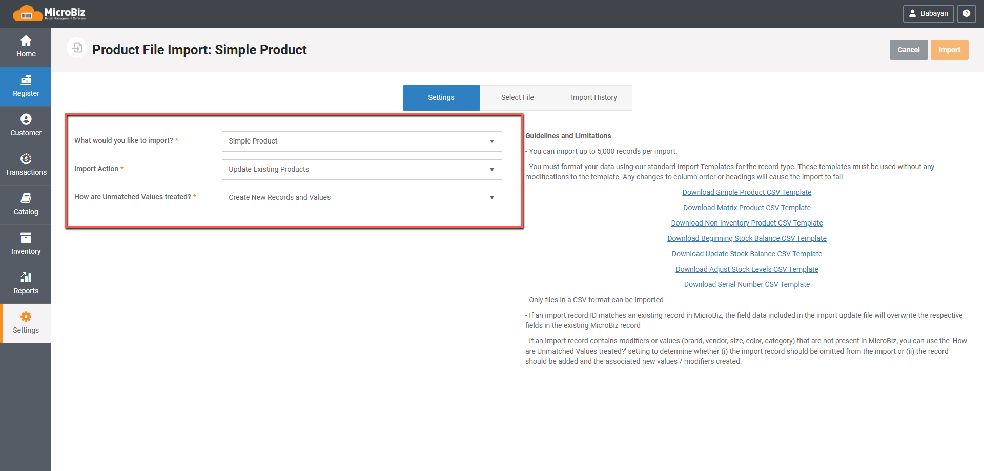Click the Create New Records dropdown arrow

click(x=491, y=198)
